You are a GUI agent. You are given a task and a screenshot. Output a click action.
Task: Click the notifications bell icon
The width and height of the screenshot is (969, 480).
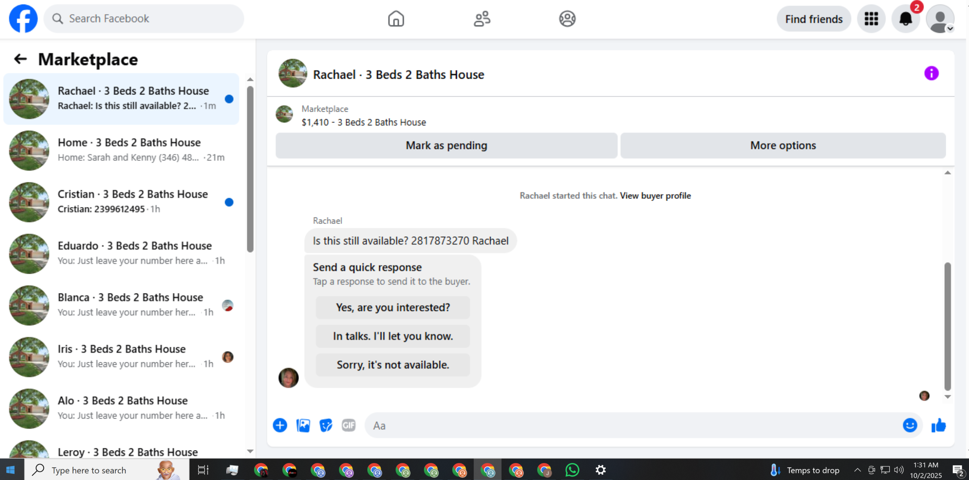(905, 19)
